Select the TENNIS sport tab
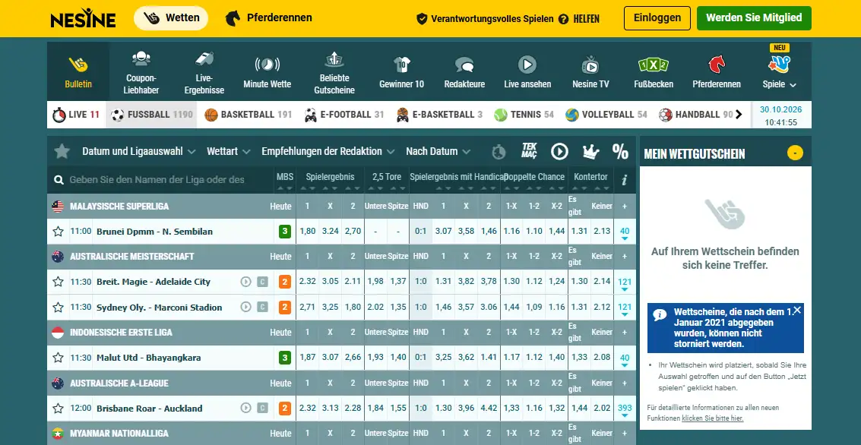 point(524,115)
